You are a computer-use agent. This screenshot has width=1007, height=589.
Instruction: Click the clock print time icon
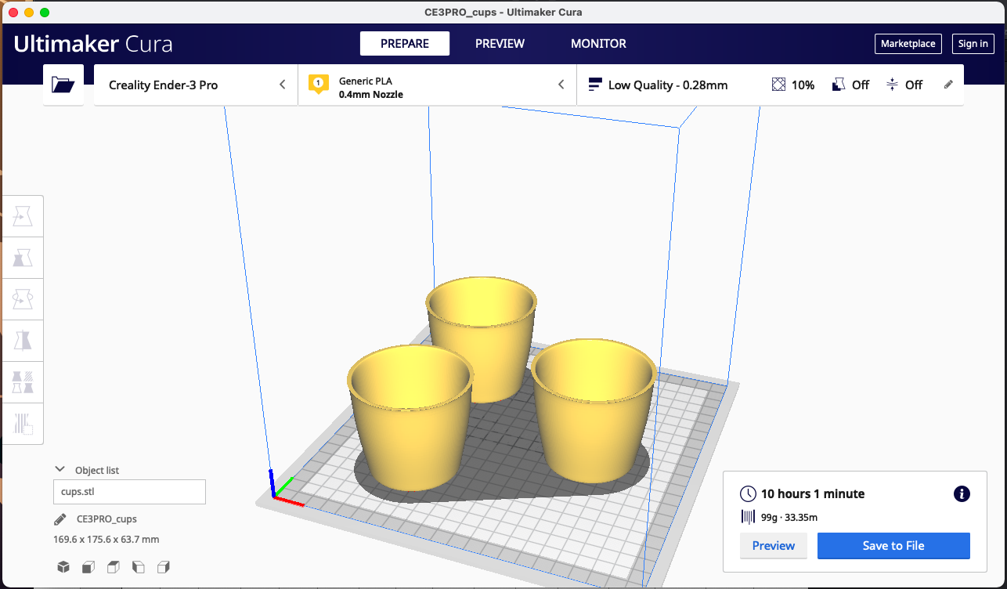point(748,493)
